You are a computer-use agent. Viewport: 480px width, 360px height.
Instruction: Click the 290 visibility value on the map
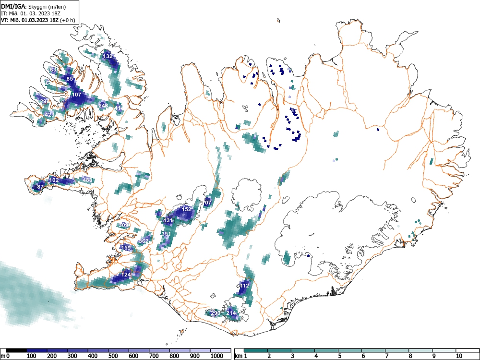click(x=216, y=313)
